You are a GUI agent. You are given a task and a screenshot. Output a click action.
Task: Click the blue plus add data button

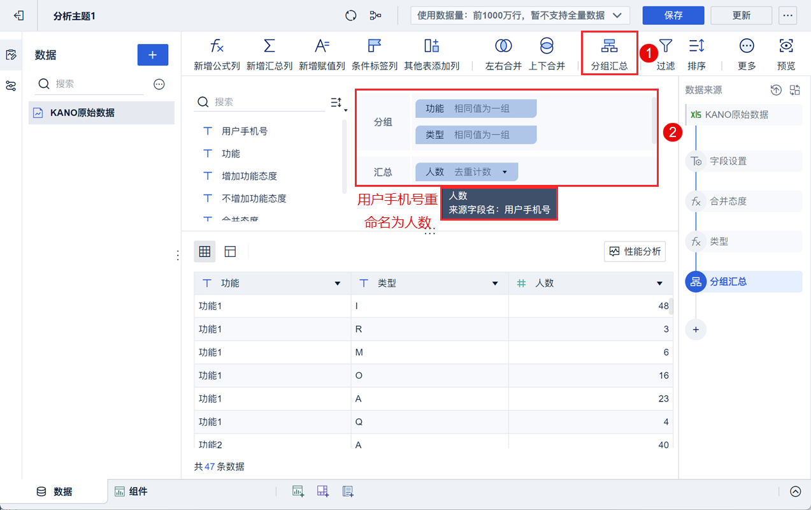point(153,55)
